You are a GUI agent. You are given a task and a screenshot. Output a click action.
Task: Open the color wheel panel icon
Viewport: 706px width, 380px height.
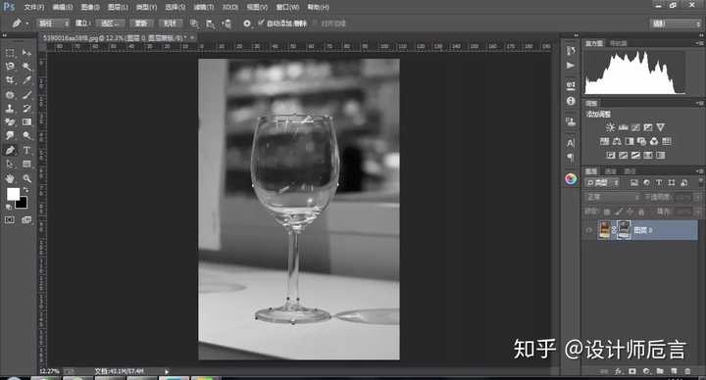571,179
